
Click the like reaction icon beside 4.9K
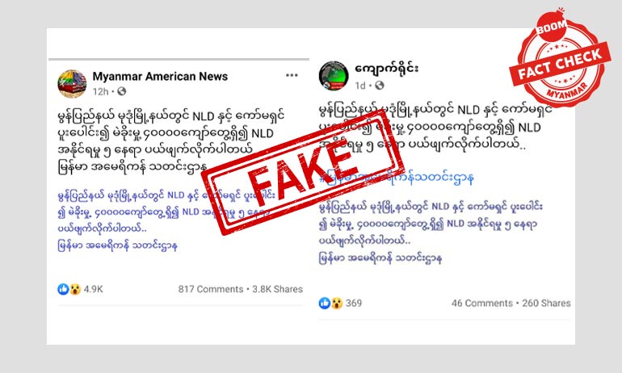point(63,289)
